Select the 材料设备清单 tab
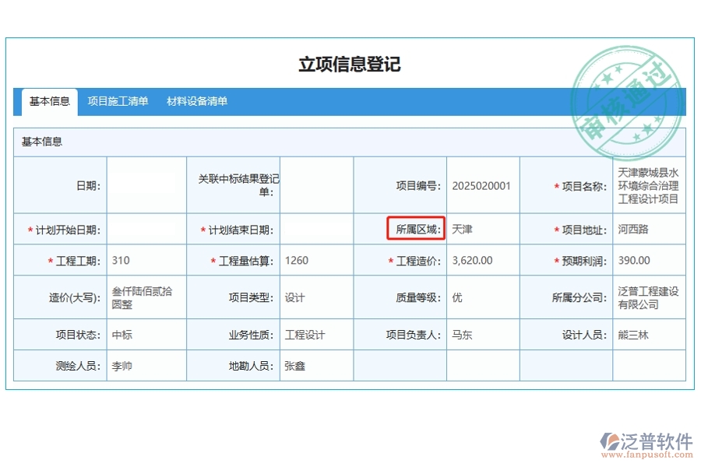The height and width of the screenshot is (467, 701). point(197,101)
